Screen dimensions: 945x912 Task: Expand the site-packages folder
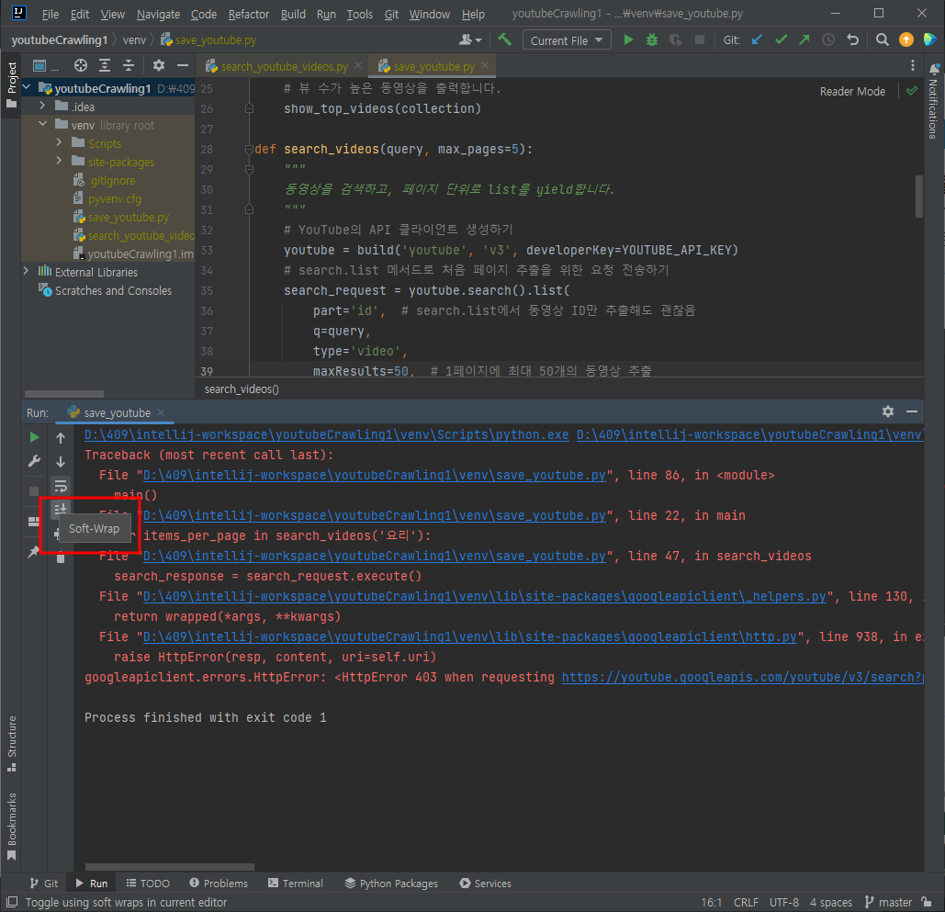pos(59,161)
